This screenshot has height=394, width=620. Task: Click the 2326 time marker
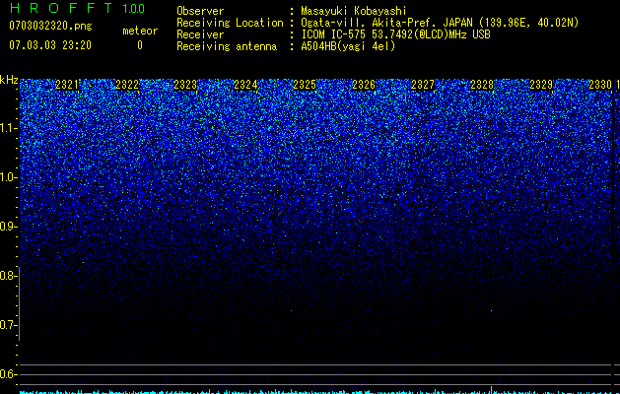coord(364,85)
